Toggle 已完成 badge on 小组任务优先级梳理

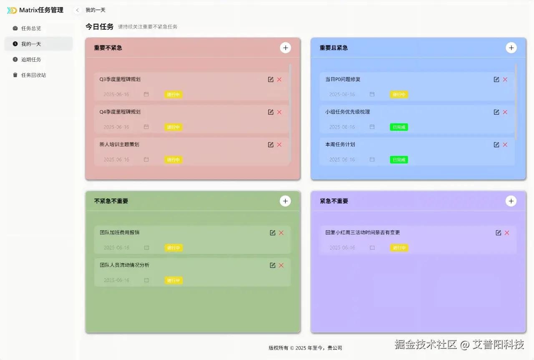coord(398,127)
